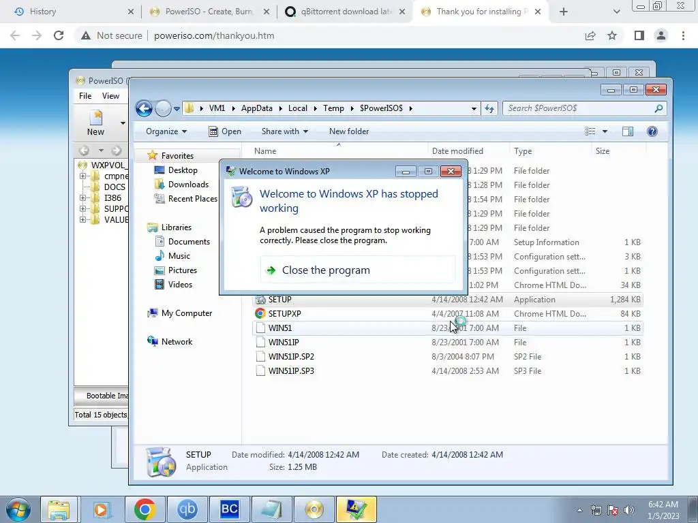Open a new browser tab
Screen dimensions: 698x523
coord(564,12)
